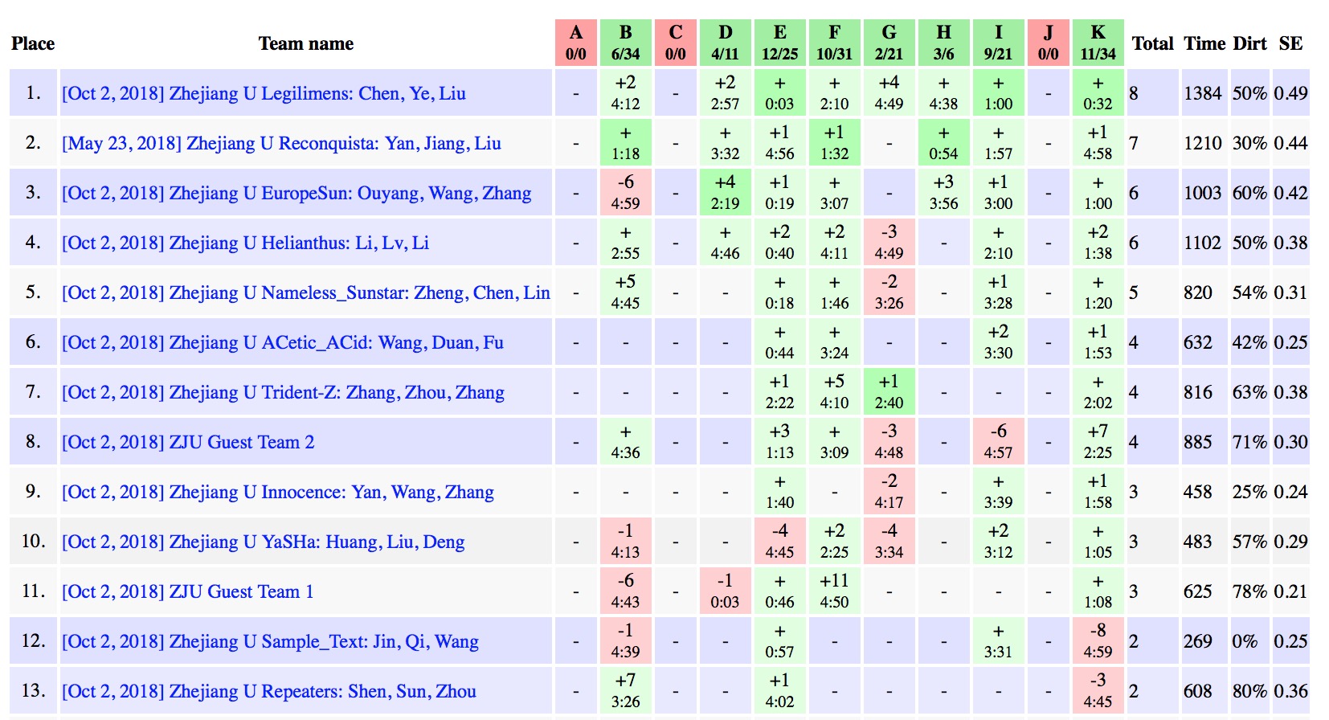1329x720 pixels.
Task: Click ZJU Guest Team 1's +11 problem F cell
Action: tap(834, 591)
